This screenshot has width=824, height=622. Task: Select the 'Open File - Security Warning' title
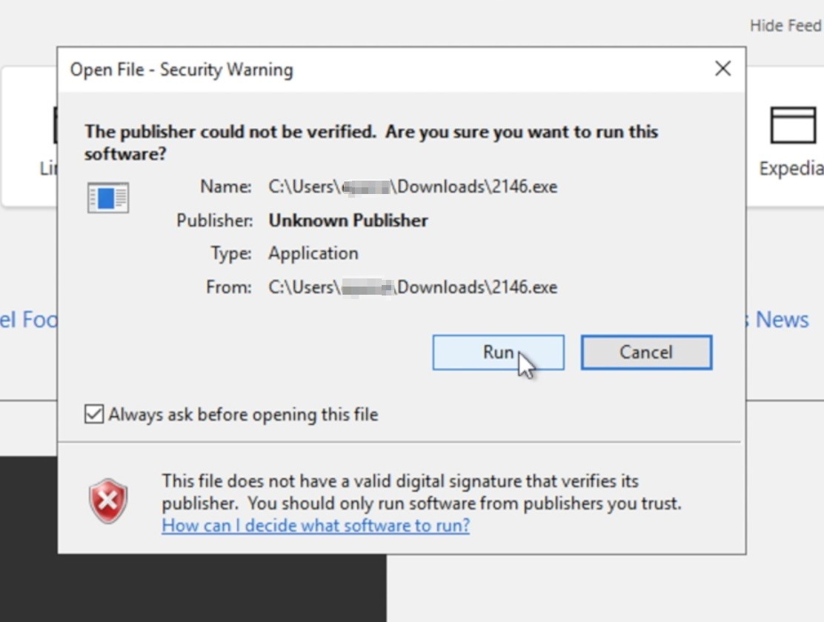(x=182, y=69)
